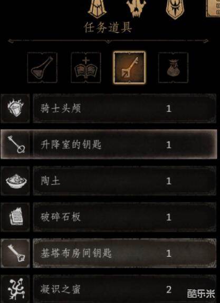Select the key quest items tab
The width and height of the screenshot is (220, 303).
pyautogui.click(x=129, y=67)
